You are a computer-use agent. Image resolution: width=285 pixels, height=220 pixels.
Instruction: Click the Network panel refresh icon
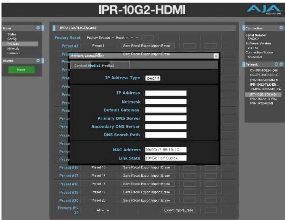tap(276, 64)
